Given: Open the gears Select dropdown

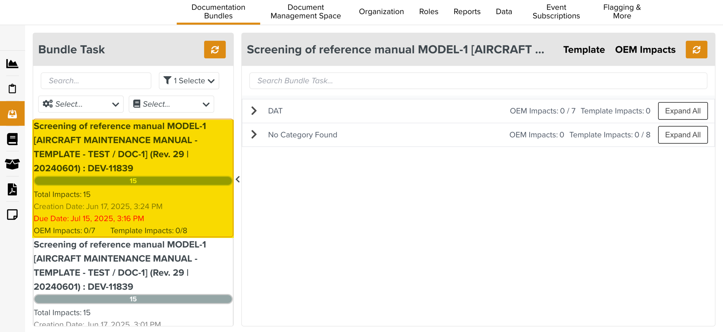Looking at the screenshot, I should (81, 104).
